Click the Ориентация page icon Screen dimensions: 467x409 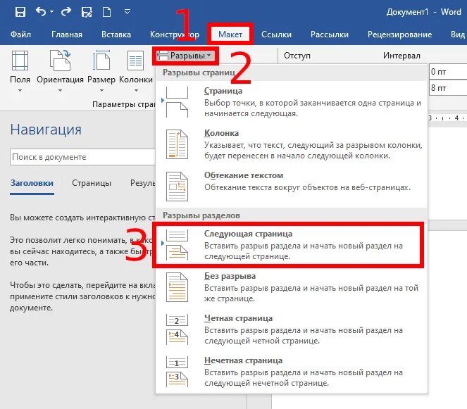point(60,61)
